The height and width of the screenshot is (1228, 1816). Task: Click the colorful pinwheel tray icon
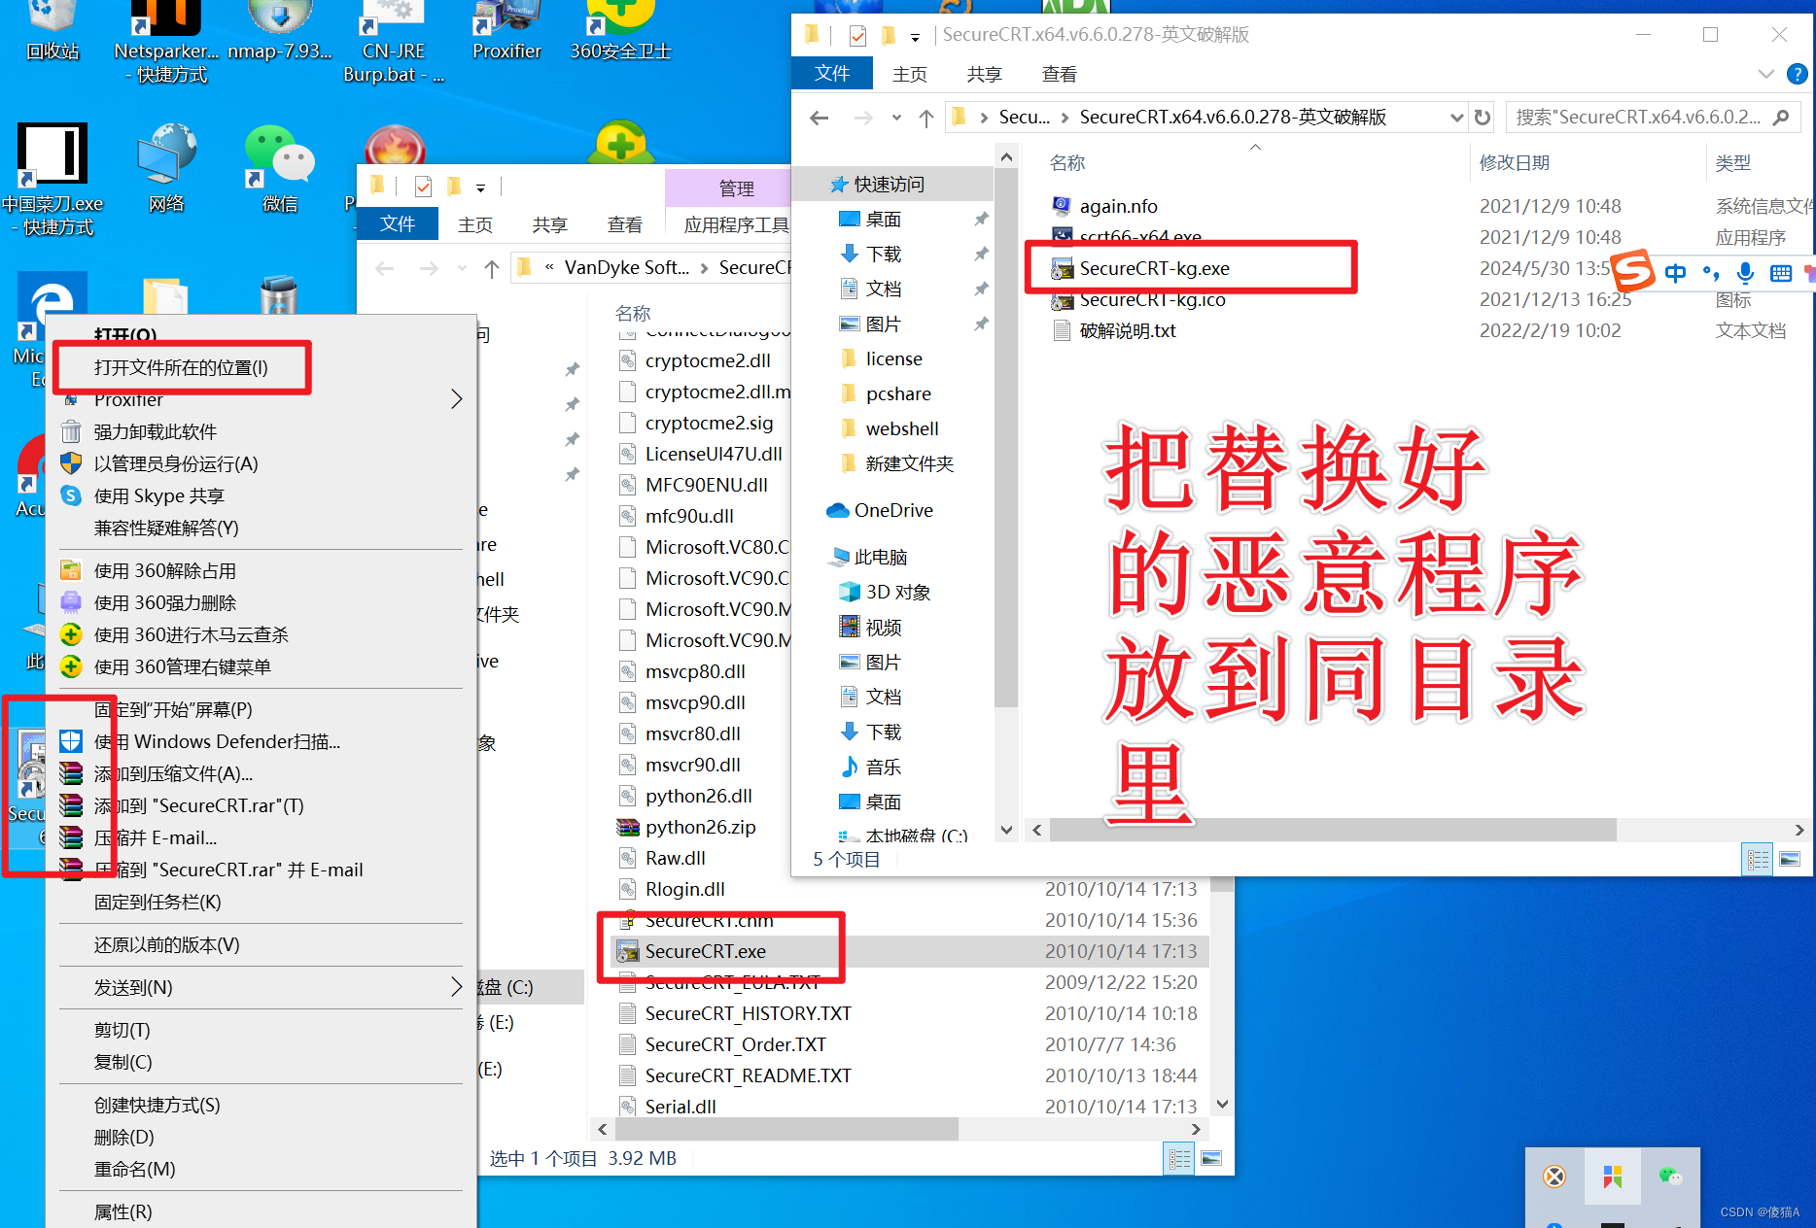click(1613, 1177)
